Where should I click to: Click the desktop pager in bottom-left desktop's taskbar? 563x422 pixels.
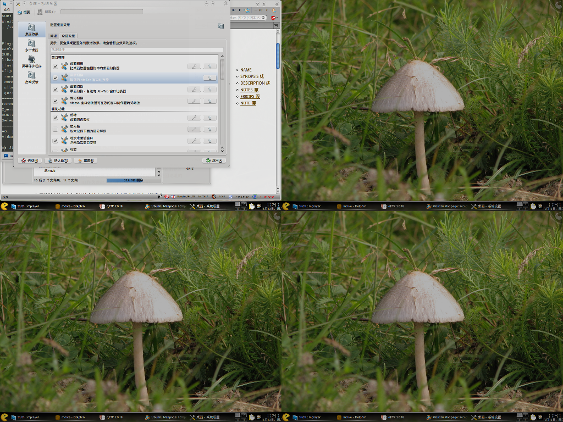241,417
